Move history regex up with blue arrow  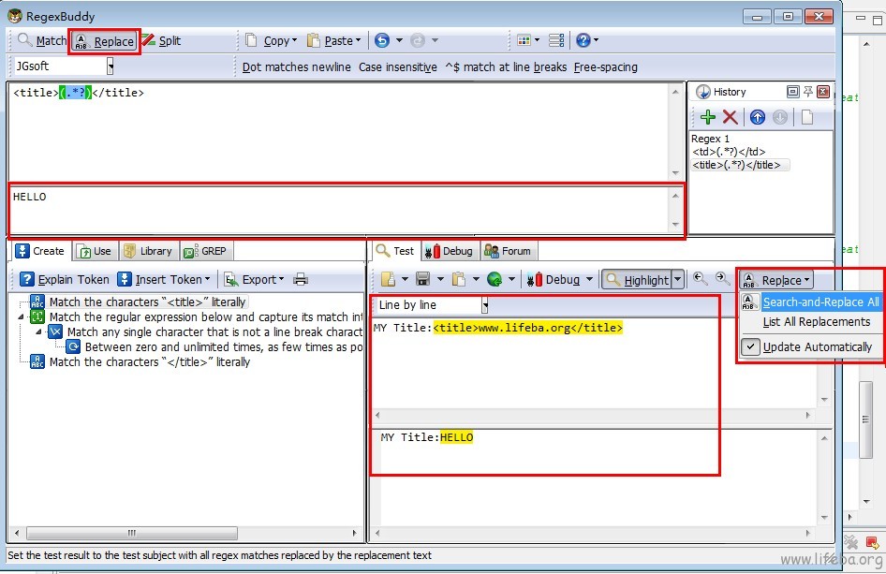click(757, 117)
